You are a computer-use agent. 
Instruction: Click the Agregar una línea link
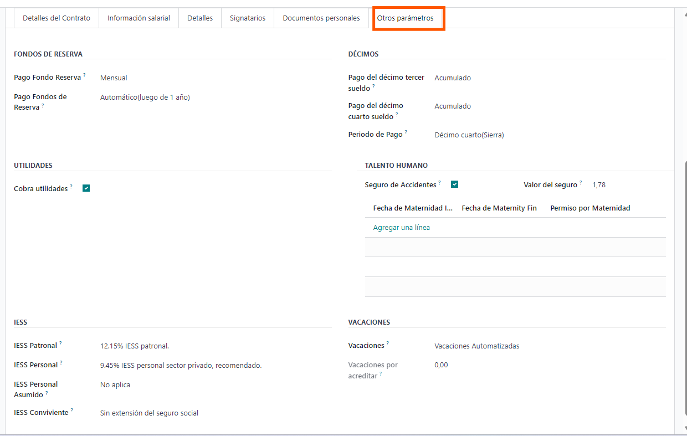tap(401, 228)
